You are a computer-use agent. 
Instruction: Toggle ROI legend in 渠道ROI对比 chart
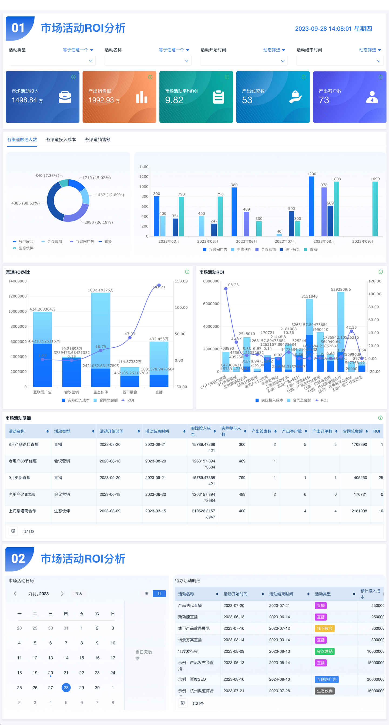128,400
